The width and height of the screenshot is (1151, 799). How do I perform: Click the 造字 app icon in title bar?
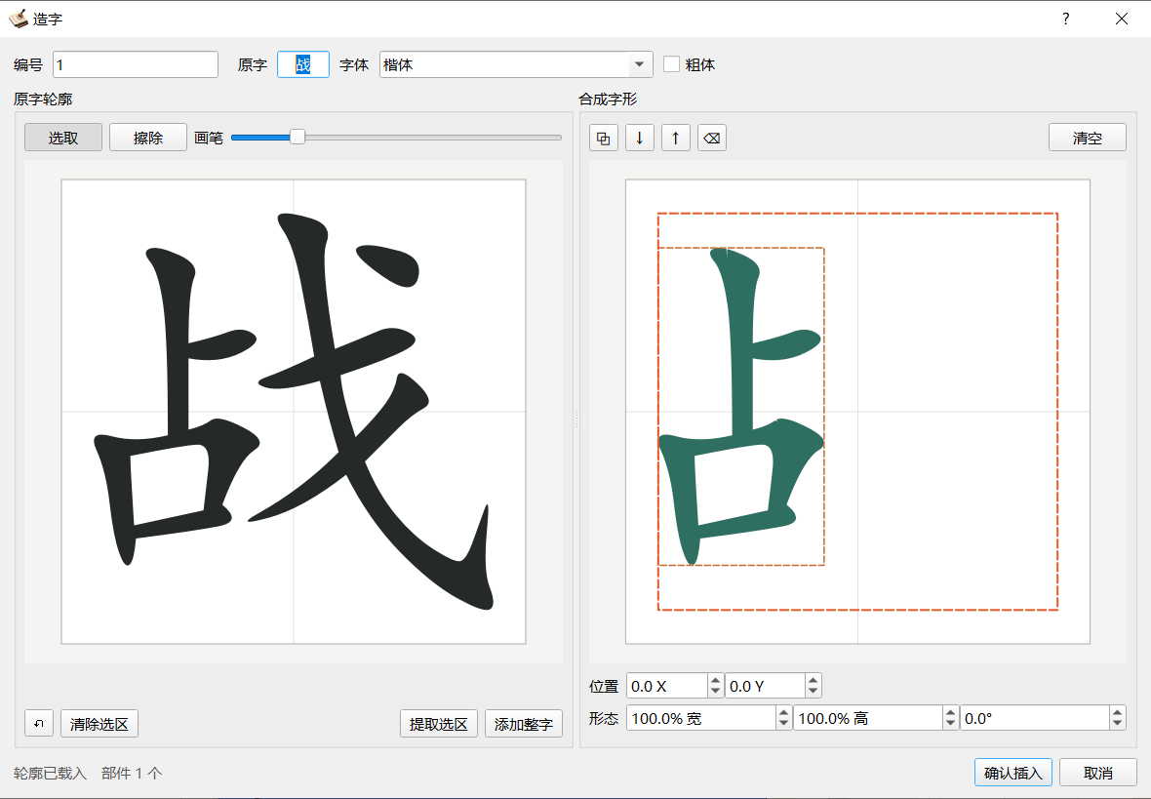(x=18, y=20)
